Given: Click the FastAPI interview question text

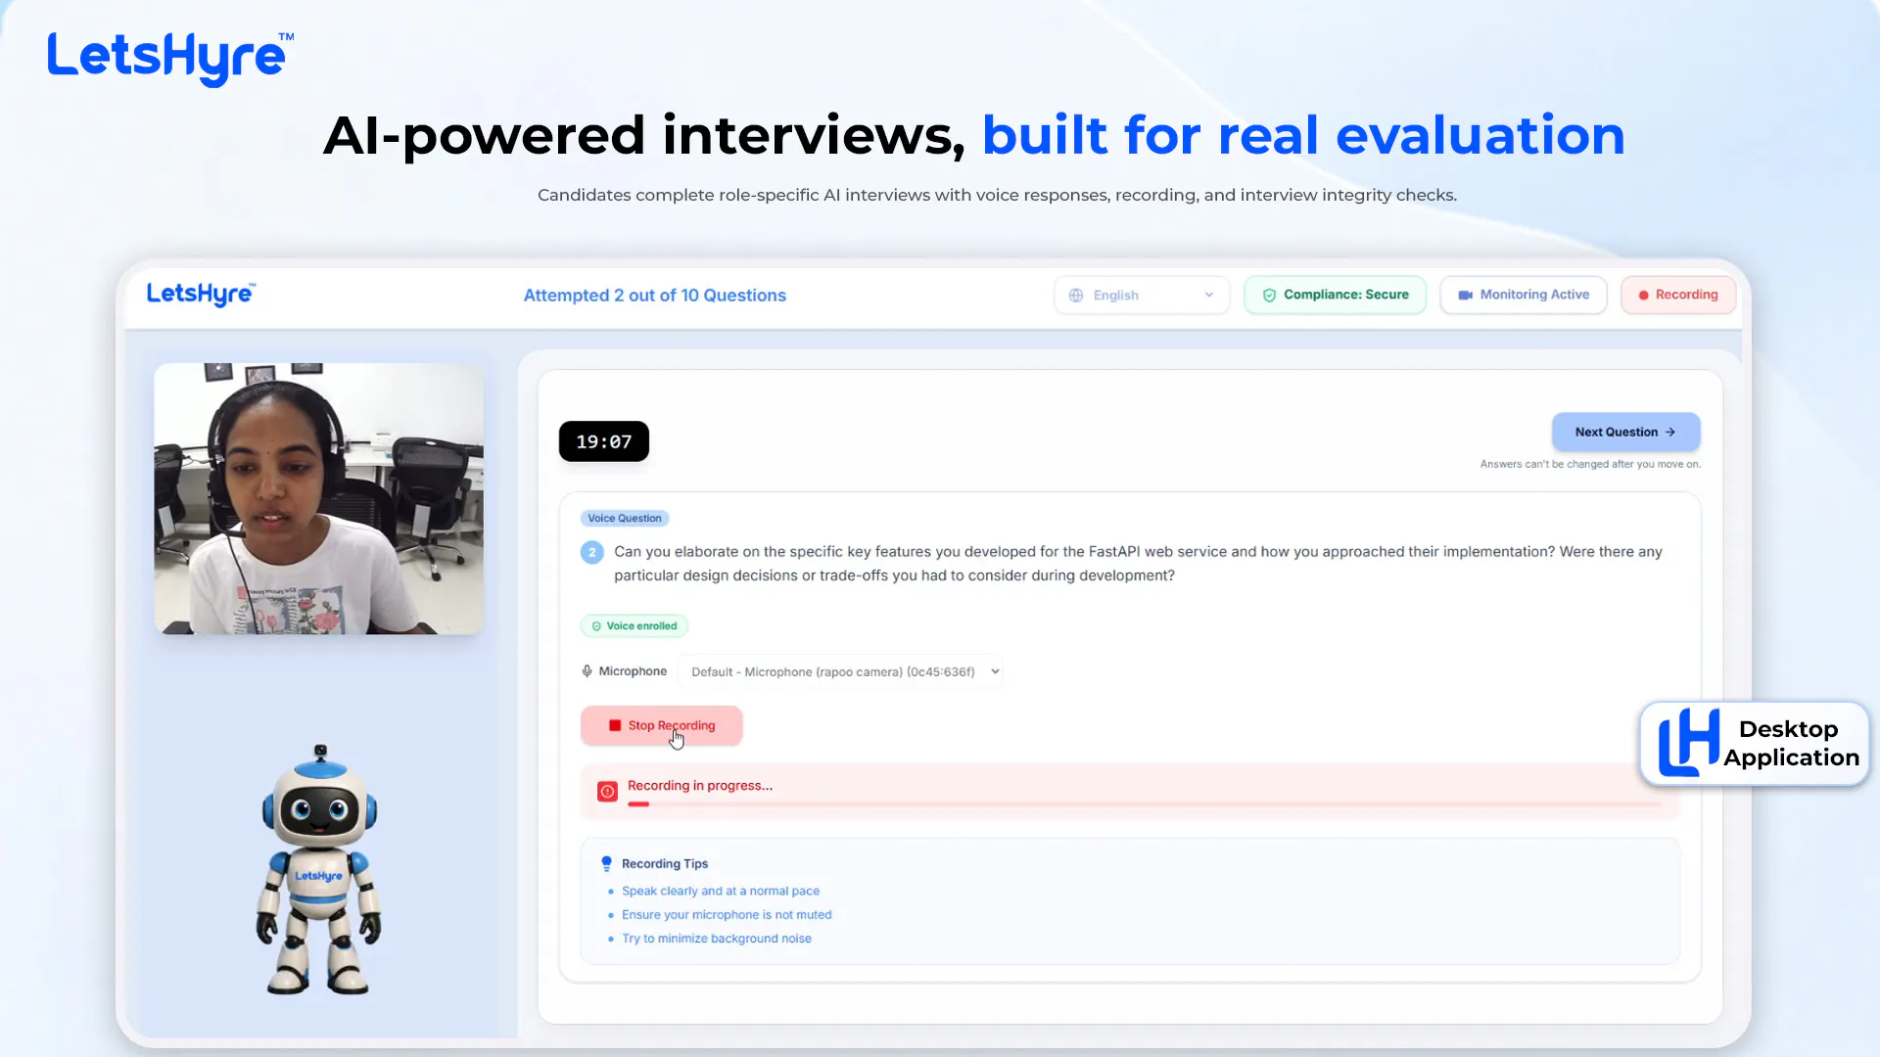Looking at the screenshot, I should click(1138, 564).
